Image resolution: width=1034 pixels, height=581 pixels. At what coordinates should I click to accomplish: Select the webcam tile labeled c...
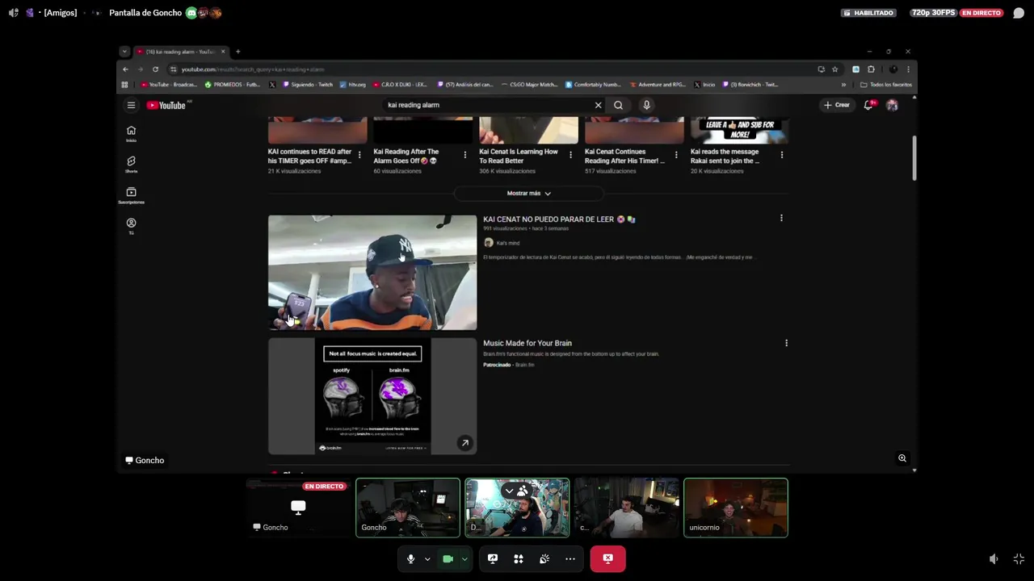[627, 508]
